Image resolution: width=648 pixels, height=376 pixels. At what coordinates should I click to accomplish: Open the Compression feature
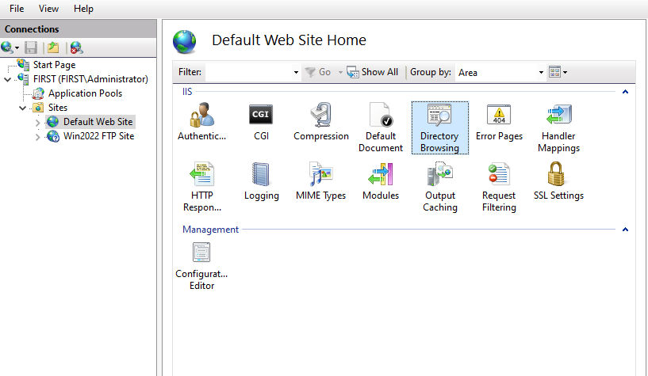click(x=321, y=122)
